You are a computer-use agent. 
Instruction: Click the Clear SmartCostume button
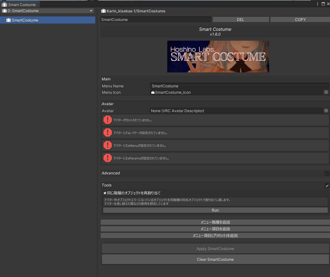pyautogui.click(x=215, y=260)
